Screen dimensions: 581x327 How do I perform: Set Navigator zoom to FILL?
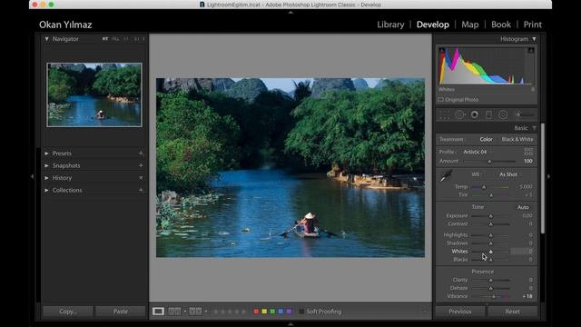(x=115, y=39)
